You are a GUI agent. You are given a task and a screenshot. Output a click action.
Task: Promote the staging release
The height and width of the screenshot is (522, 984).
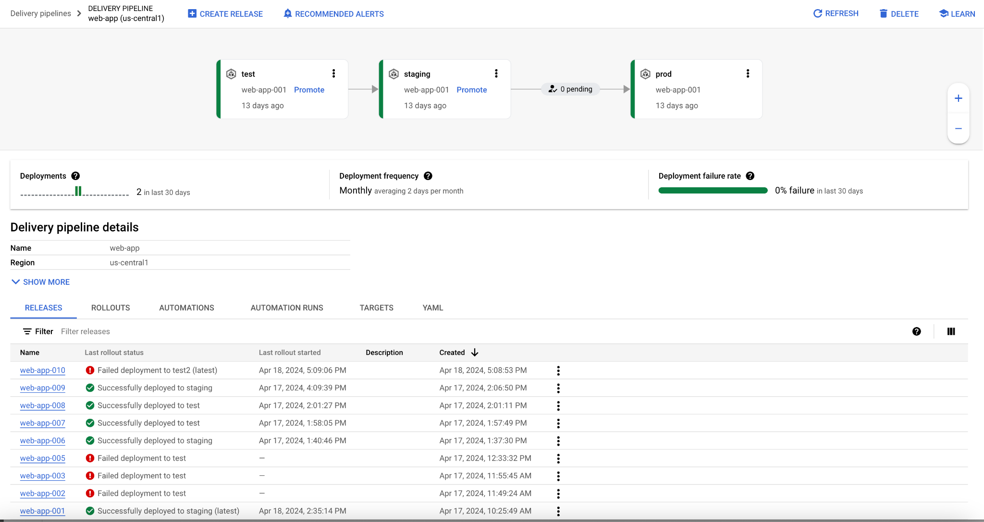[471, 90]
